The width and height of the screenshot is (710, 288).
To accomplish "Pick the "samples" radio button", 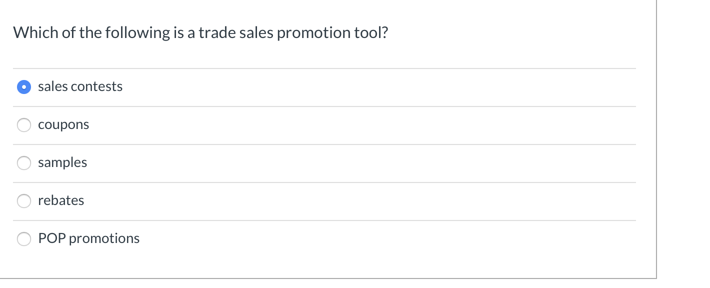I will coord(24,163).
